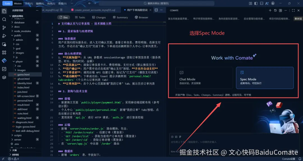
Task: Open Comate设置 in status bar
Action: coord(289,159)
